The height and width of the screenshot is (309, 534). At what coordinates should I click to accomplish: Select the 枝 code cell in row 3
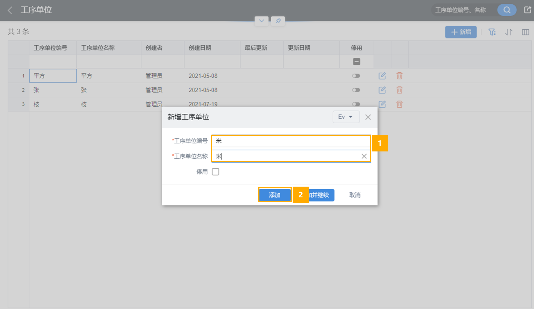coord(53,104)
